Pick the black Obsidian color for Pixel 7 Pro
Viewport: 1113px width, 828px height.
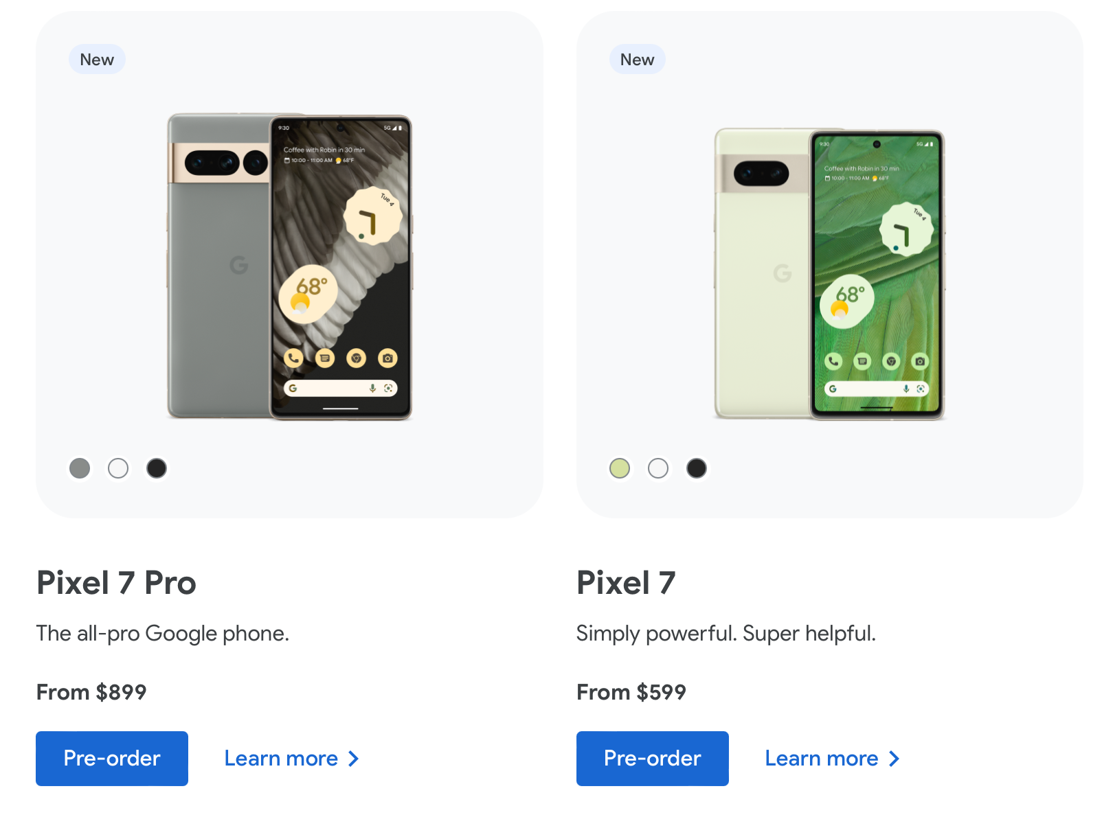tap(157, 468)
